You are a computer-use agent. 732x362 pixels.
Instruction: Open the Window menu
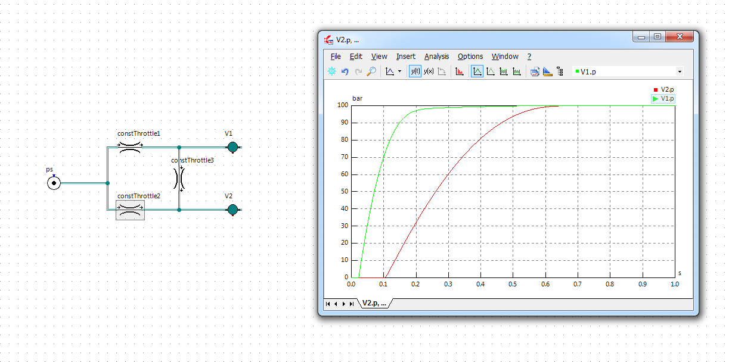pyautogui.click(x=505, y=57)
